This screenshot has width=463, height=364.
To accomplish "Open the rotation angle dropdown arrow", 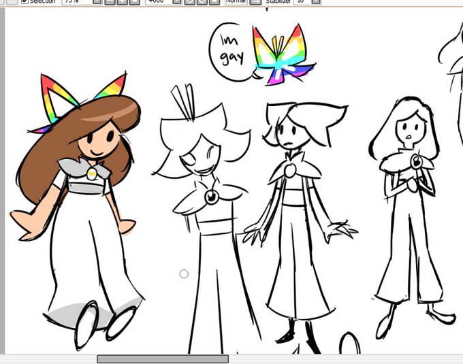I will click(177, 1).
